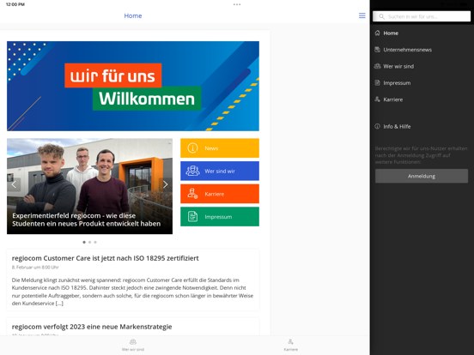Click the Experimentierfeld regiocom slide caption
Image resolution: width=474 pixels, height=355 pixels.
[87, 220]
